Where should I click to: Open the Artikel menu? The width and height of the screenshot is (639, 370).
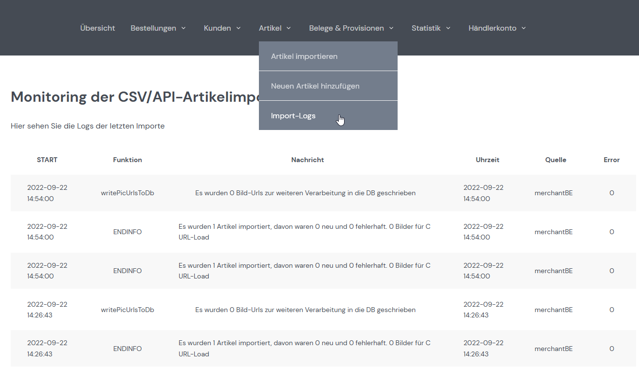pyautogui.click(x=270, y=28)
